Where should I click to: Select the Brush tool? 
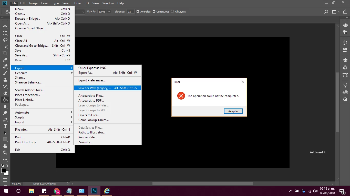coord(5,73)
